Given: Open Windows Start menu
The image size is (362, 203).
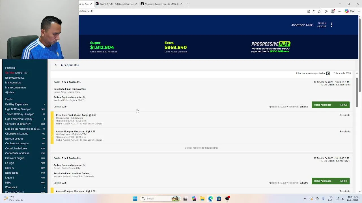Looking at the screenshot, I should [135, 198].
